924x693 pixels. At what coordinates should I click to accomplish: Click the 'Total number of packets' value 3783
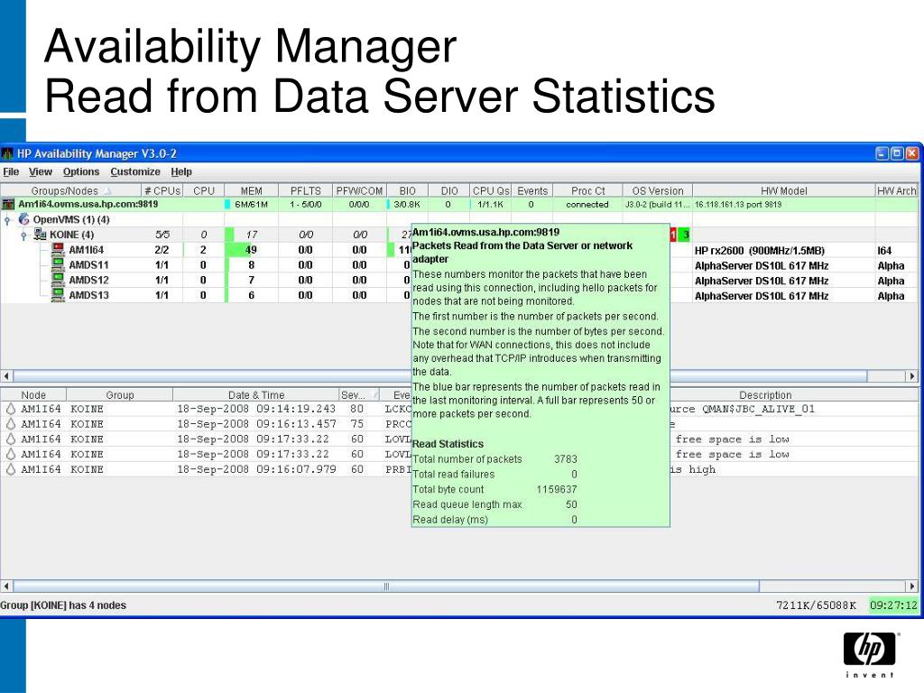[x=565, y=459]
